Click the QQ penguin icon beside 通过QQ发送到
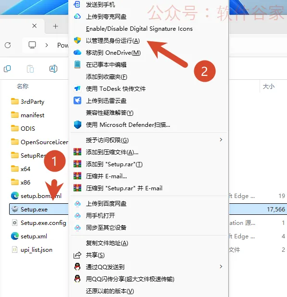This screenshot has height=297, width=287. pyautogui.click(x=77, y=267)
